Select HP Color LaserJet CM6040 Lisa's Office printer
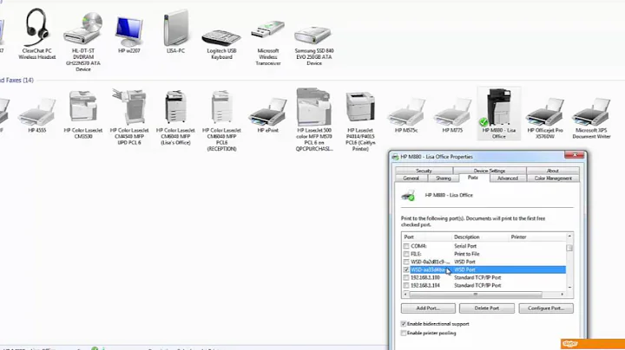 pos(175,117)
